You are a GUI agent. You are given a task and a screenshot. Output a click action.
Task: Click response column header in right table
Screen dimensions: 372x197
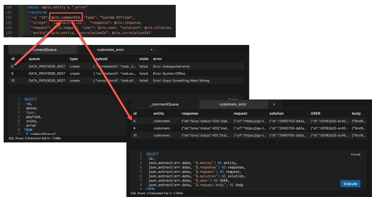[190, 114]
